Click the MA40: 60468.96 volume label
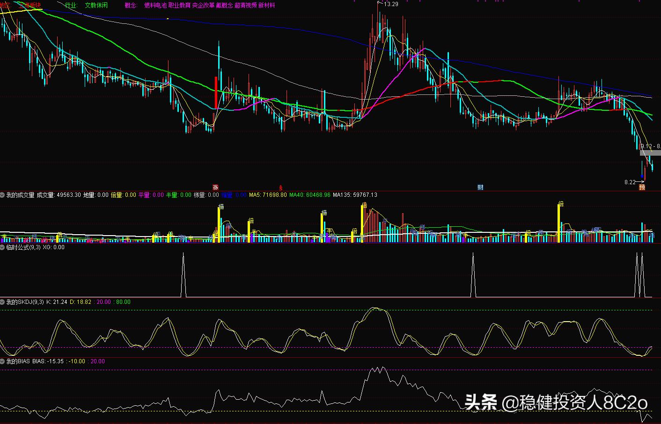The height and width of the screenshot is (424, 661). pyautogui.click(x=310, y=195)
